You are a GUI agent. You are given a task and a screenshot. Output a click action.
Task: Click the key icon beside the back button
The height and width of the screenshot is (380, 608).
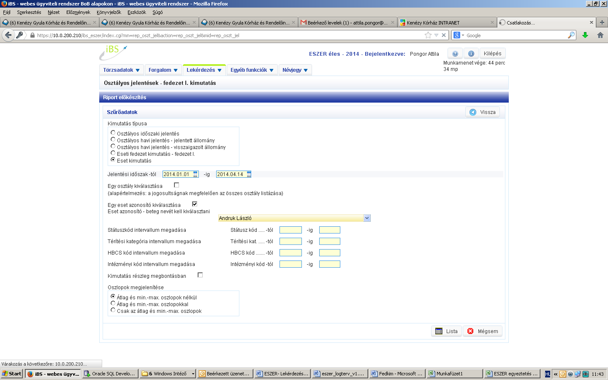click(19, 35)
